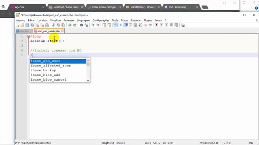Viewport: 259px width, 145px height.
Task: Click Windows (CR LF) in status bar
Action: pyautogui.click(x=210, y=143)
